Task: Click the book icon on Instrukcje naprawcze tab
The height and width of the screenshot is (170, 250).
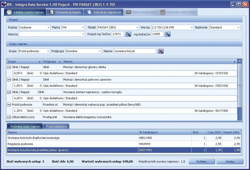Action: point(90,12)
